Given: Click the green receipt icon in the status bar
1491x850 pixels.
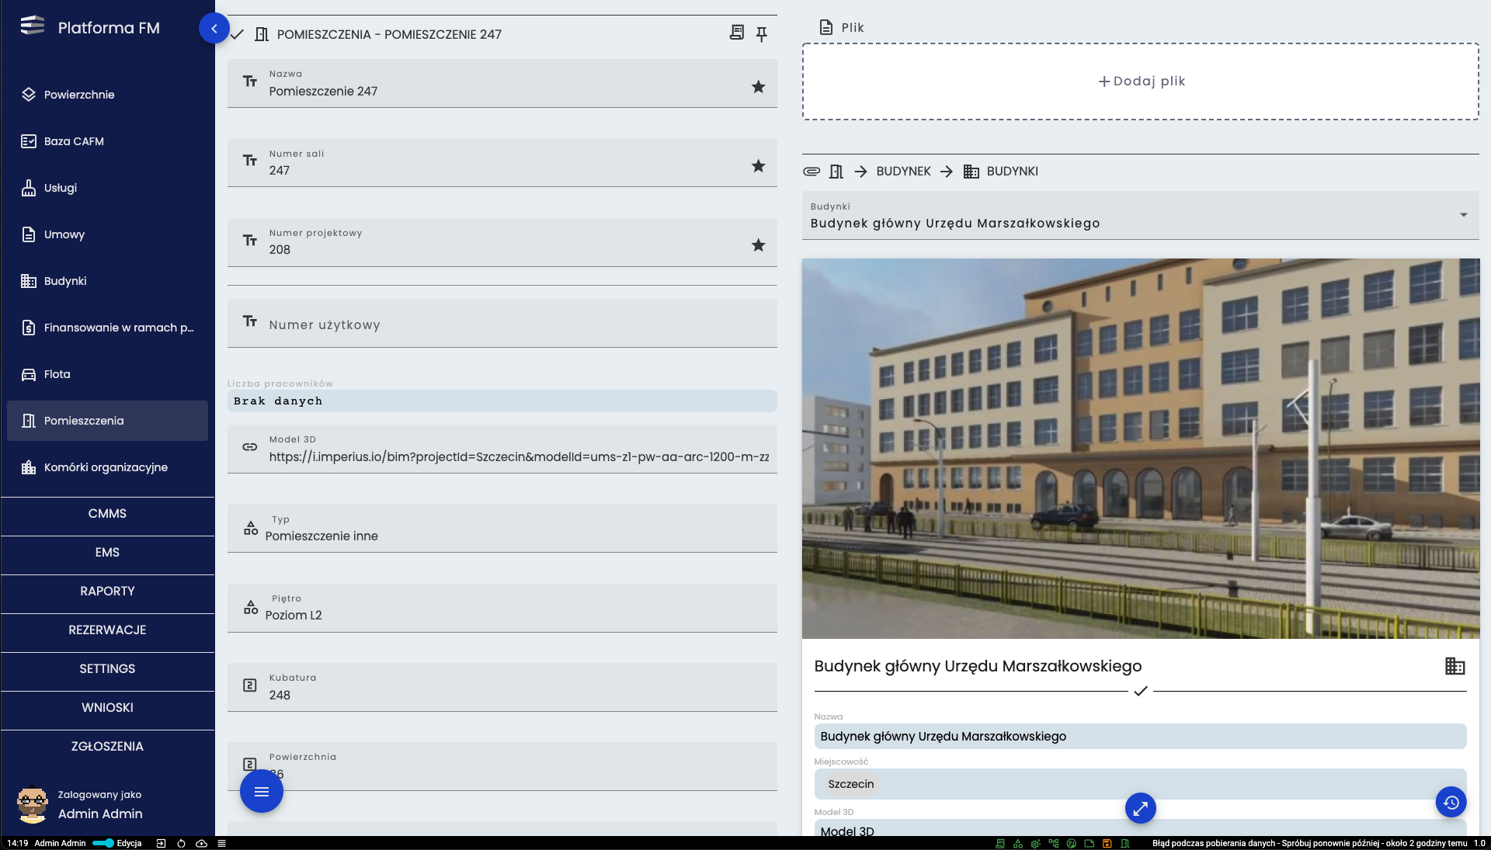Looking at the screenshot, I should [1000, 843].
